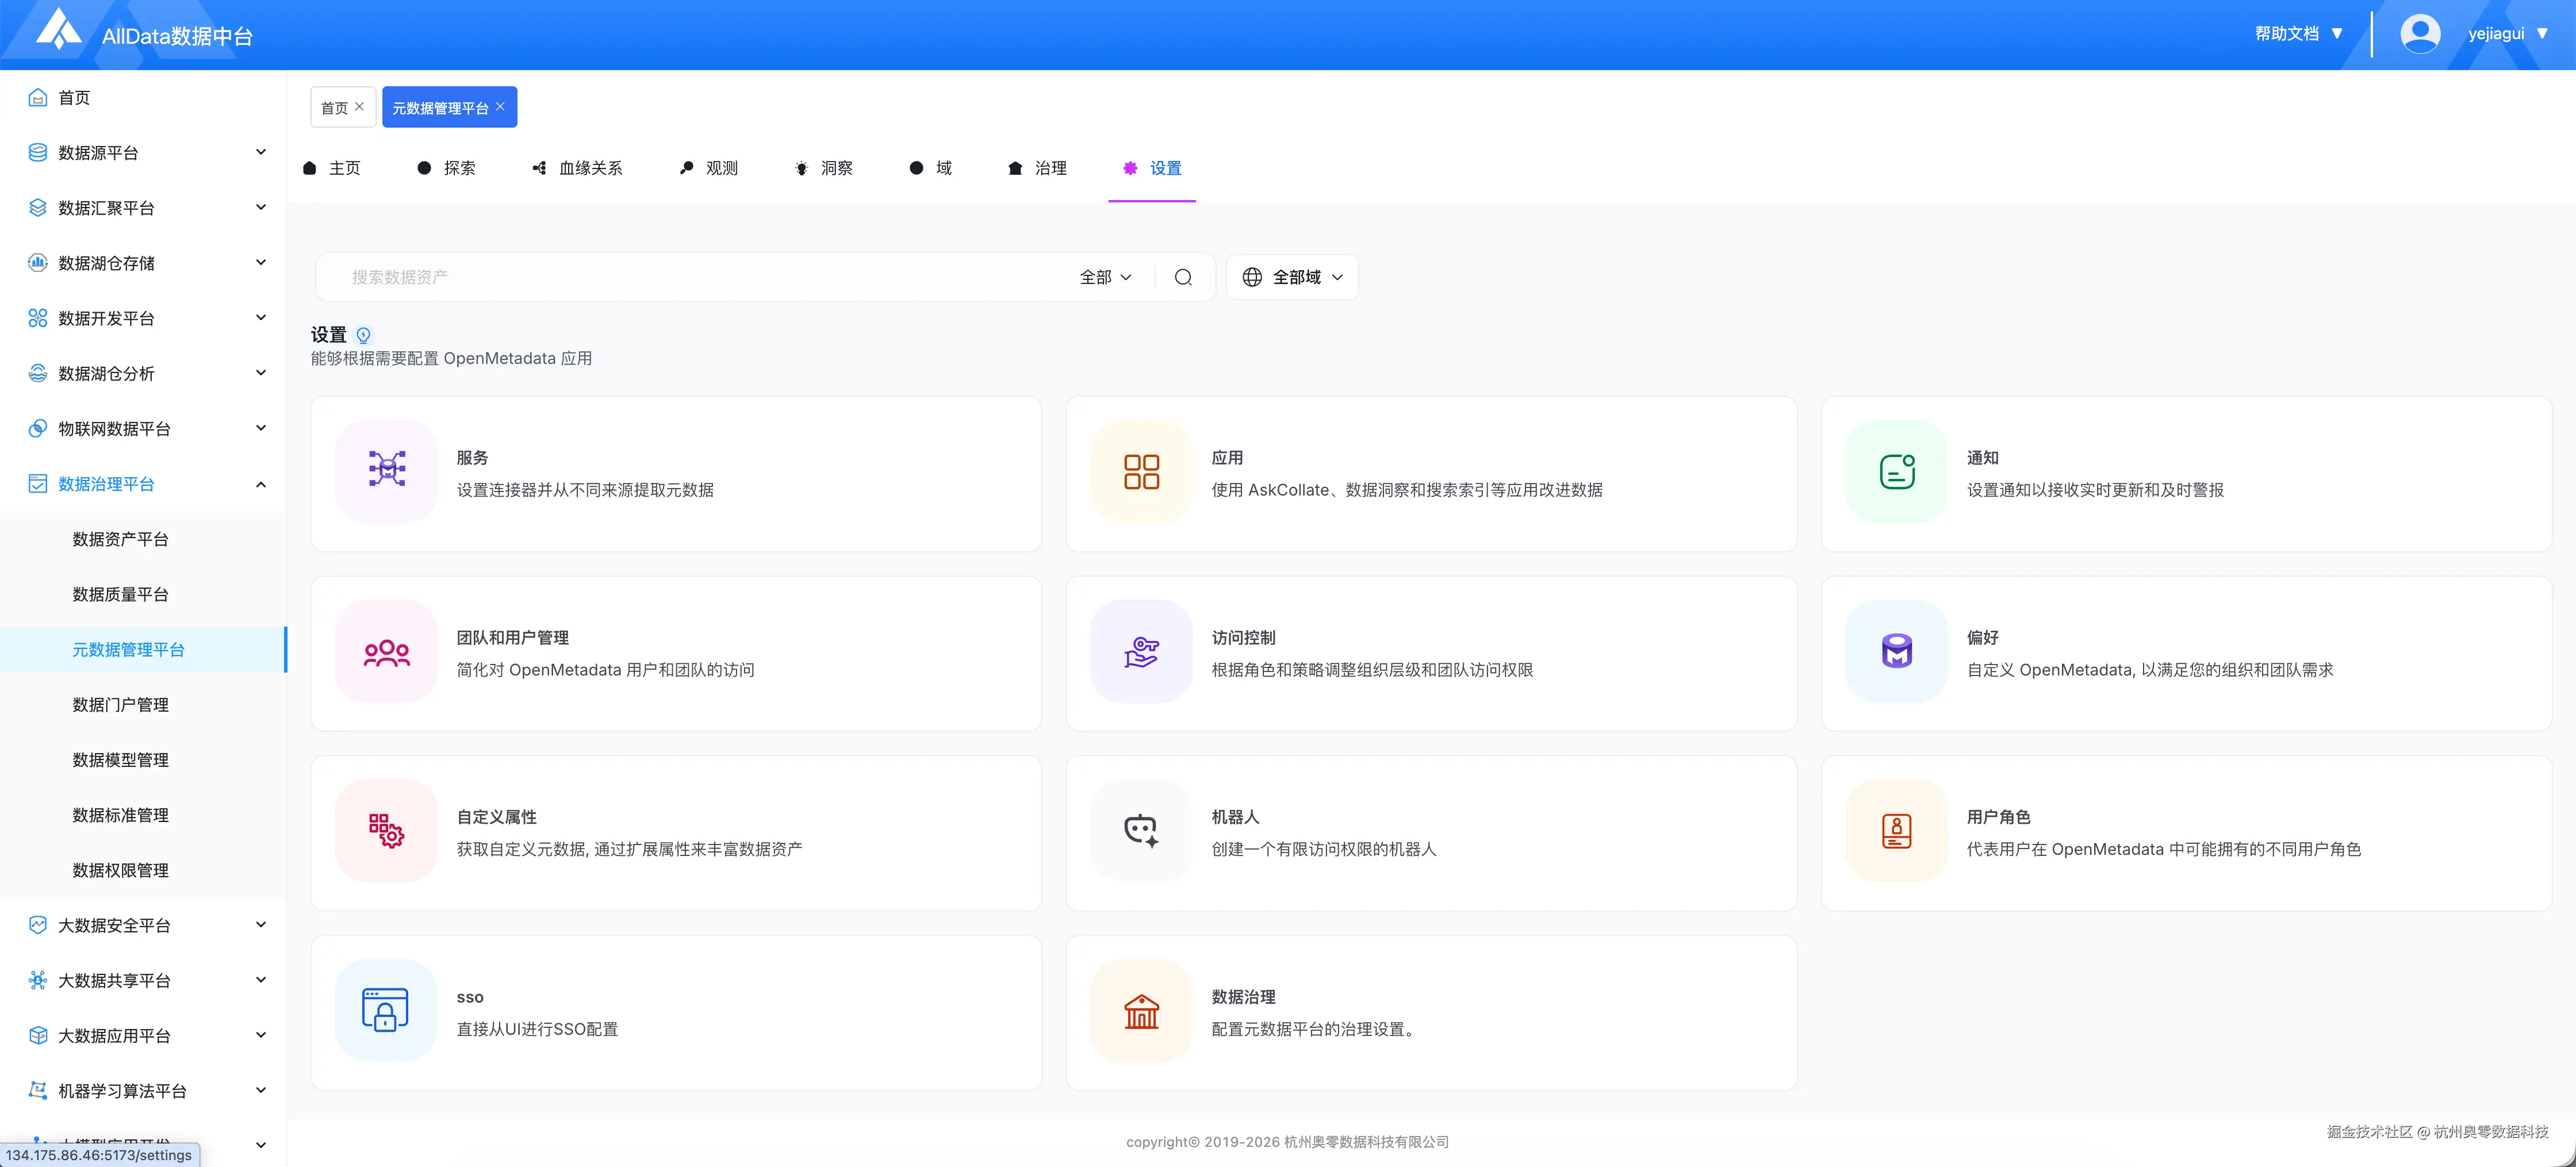This screenshot has width=2576, height=1167.
Task: Click the AllData logo icon
Action: click(59, 29)
